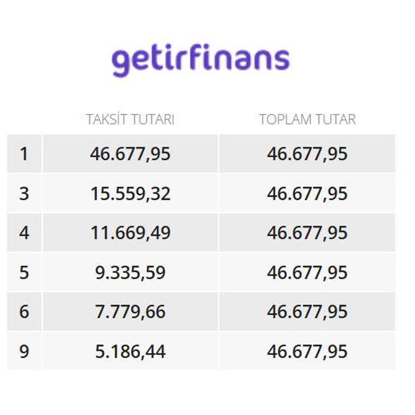Click the single payment amount 46.677,95
The image size is (415, 415).
pyautogui.click(x=130, y=154)
